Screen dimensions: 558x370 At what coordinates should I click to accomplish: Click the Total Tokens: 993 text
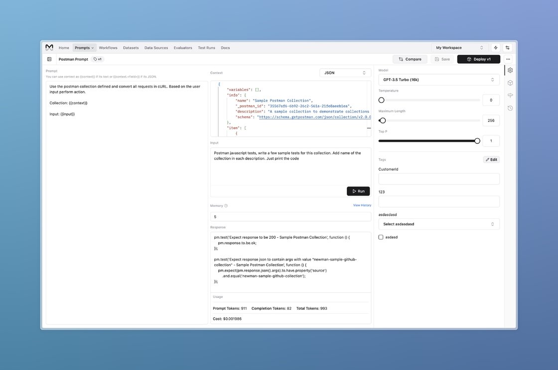[312, 308]
